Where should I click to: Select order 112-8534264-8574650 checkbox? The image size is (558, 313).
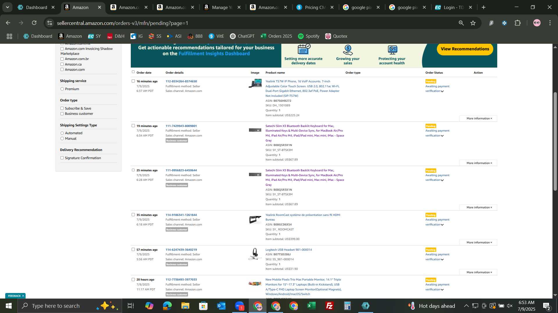[x=133, y=81]
